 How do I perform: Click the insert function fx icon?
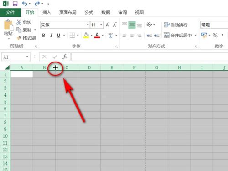(x=65, y=57)
